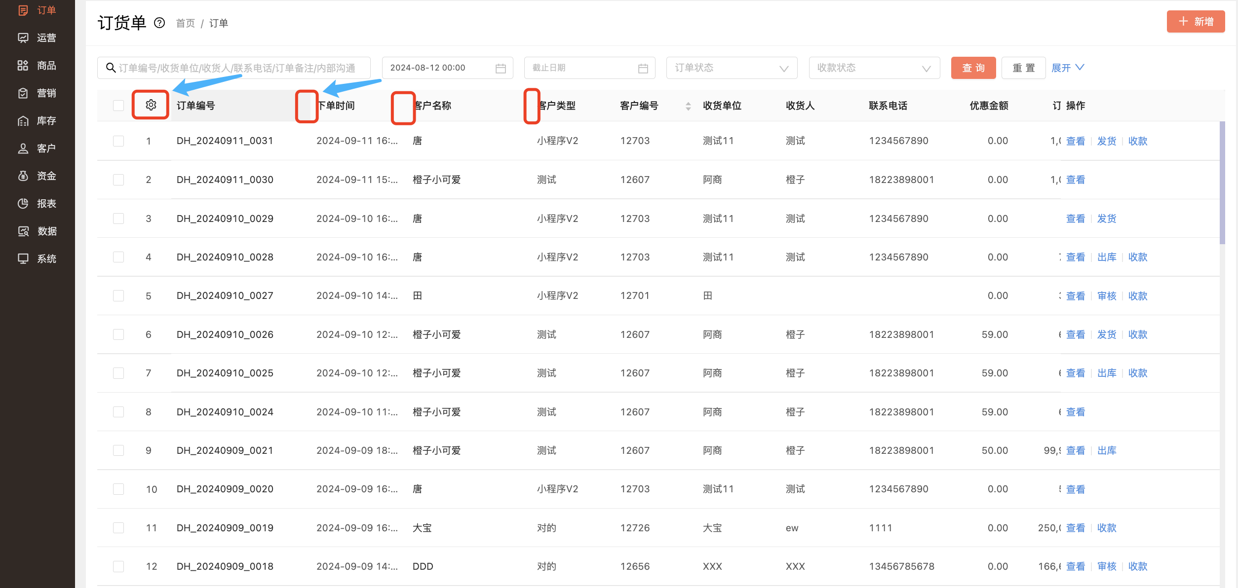This screenshot has width=1238, height=588.
Task: Open the calendar icon of start date
Action: pyautogui.click(x=501, y=68)
